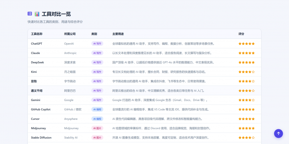Click the GitHub Copilot description mentioning VS Code
The image size is (289, 144).
pyautogui.click(x=161, y=109)
